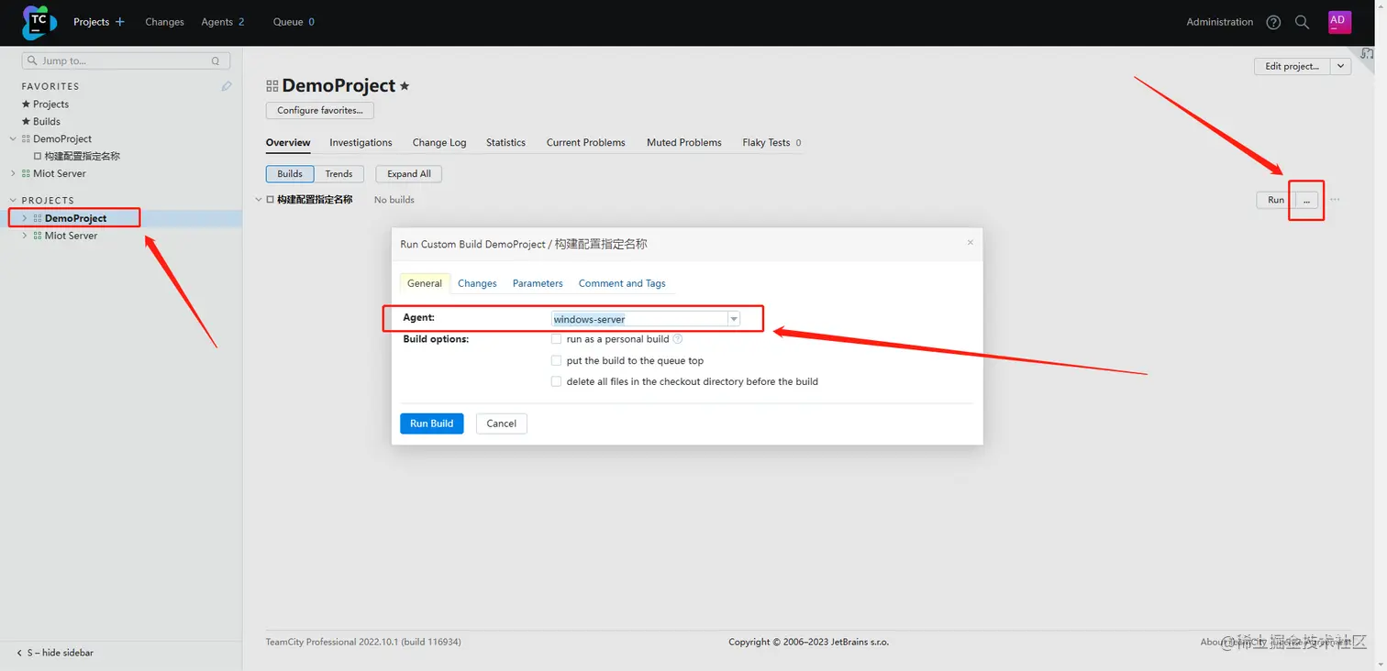1387x671 pixels.
Task: Open the AD user avatar menu
Action: [1339, 22]
